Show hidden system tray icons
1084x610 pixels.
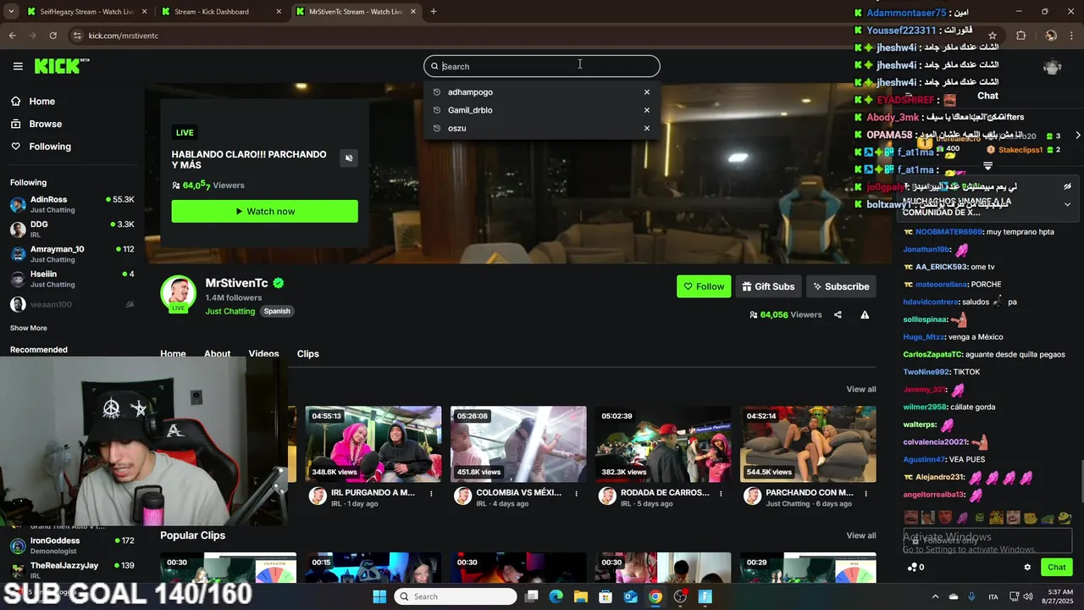(935, 596)
